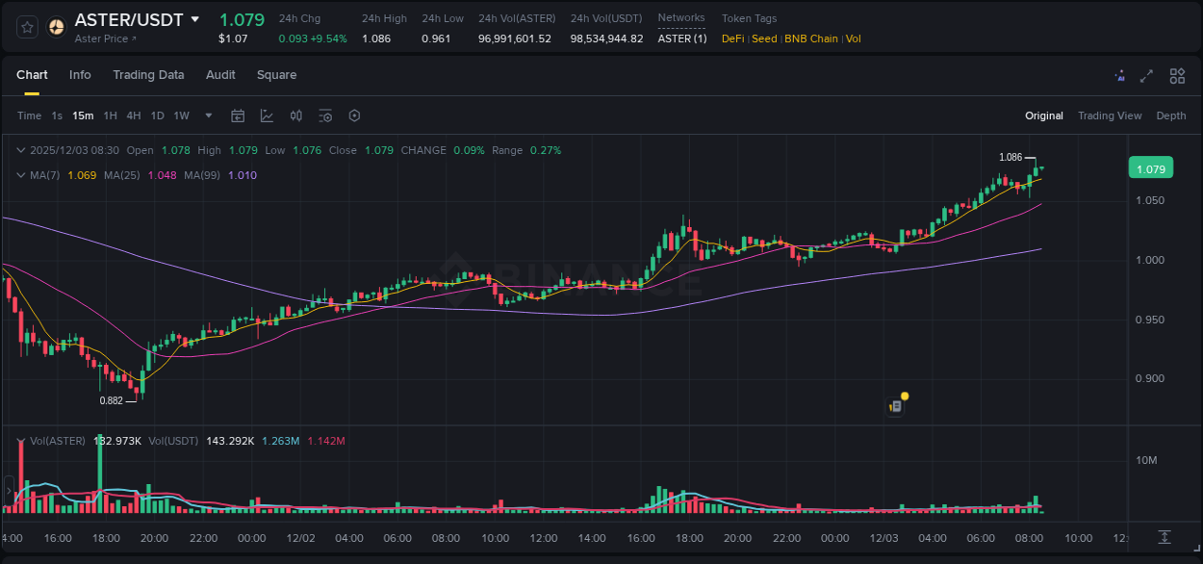Open the AI analysis assistant icon
This screenshot has width=1203, height=564.
(1119, 75)
